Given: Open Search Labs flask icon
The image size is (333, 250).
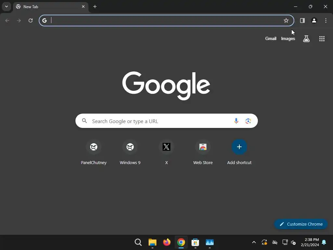Looking at the screenshot, I should [x=306, y=39].
